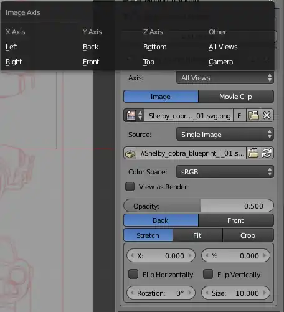The height and width of the screenshot is (312, 284).
Task: Click the Opacity slider
Action: coord(199,206)
